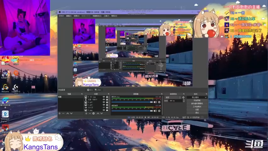Adjust the 麦克风/Aux volume slider
The height and width of the screenshot is (151, 268).
[x=132, y=102]
